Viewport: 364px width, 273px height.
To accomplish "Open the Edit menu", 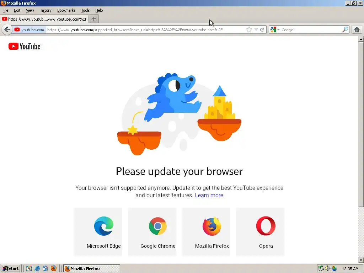I will coord(17,10).
